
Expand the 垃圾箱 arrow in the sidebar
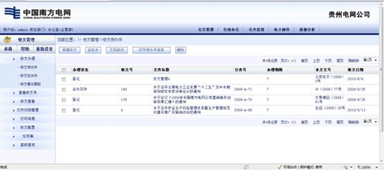(x=14, y=136)
